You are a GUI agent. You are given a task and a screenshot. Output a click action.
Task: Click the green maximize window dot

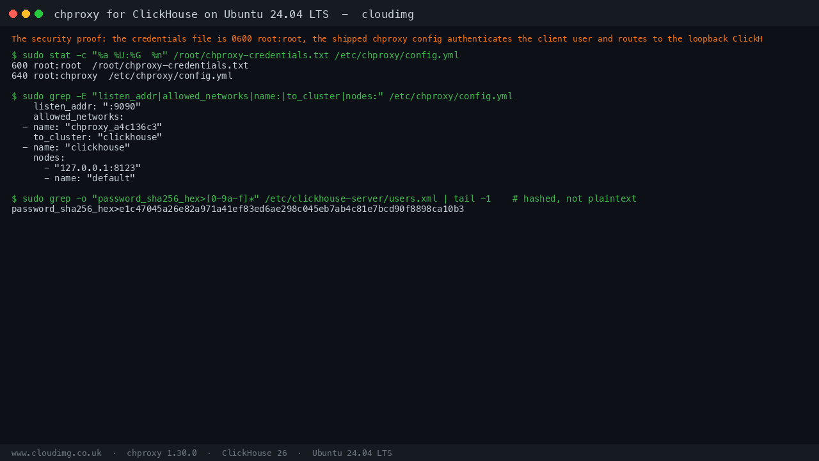38,13
